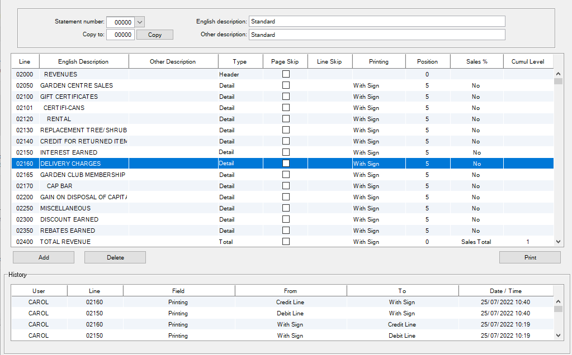Toggle Page Skip checkbox for REVENUES row
This screenshot has width=572, height=355.
(x=286, y=74)
